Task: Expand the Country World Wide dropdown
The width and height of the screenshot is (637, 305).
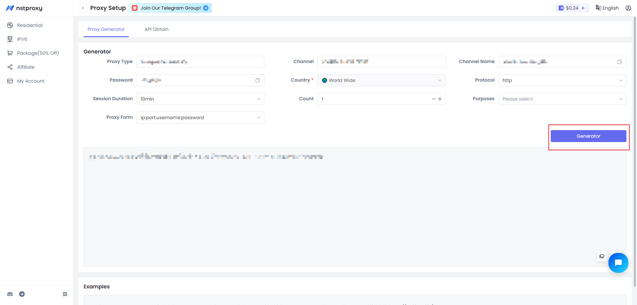Action: pyautogui.click(x=381, y=80)
